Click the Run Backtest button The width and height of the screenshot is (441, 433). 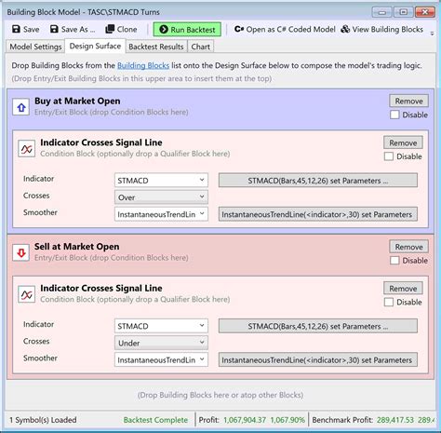click(187, 30)
